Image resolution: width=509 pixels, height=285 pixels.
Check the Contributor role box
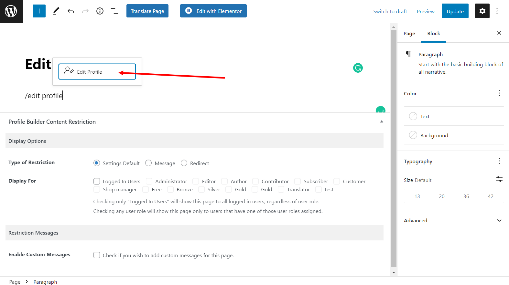point(255,181)
